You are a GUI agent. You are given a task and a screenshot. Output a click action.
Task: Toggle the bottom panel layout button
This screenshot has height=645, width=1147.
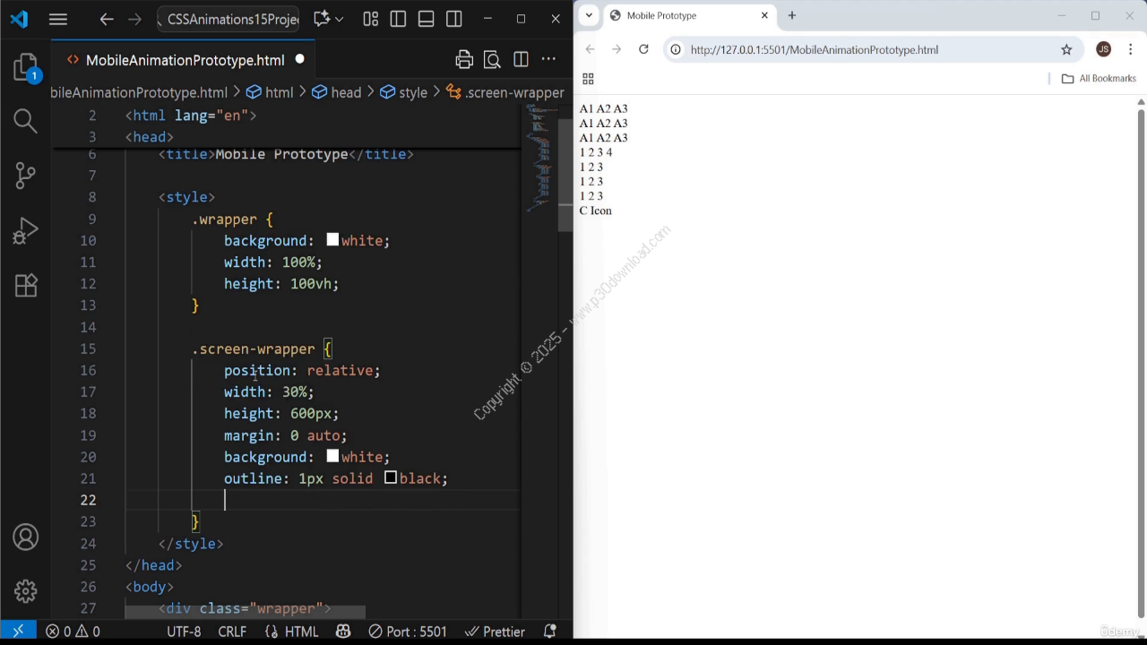point(427,19)
